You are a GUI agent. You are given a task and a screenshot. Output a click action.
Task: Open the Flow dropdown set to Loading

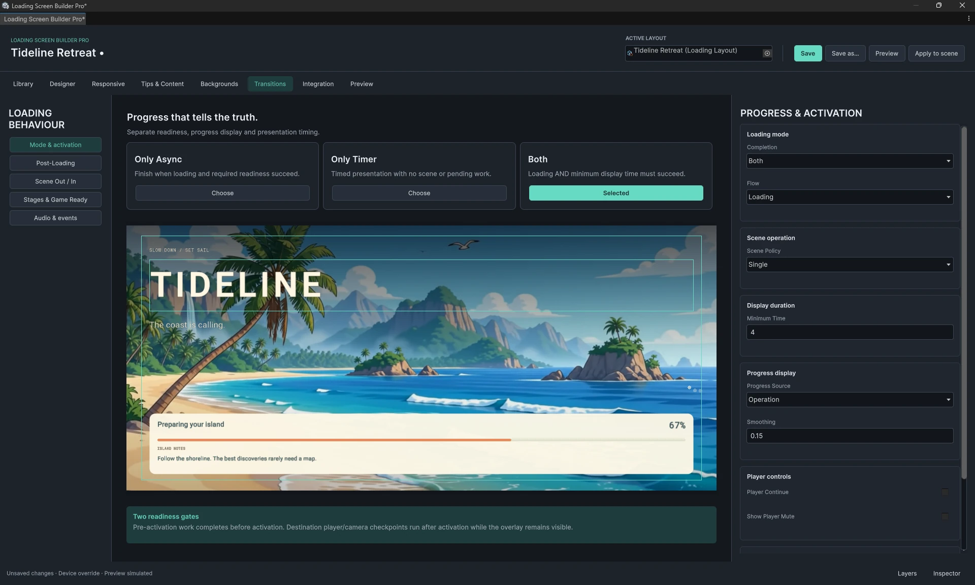(850, 197)
